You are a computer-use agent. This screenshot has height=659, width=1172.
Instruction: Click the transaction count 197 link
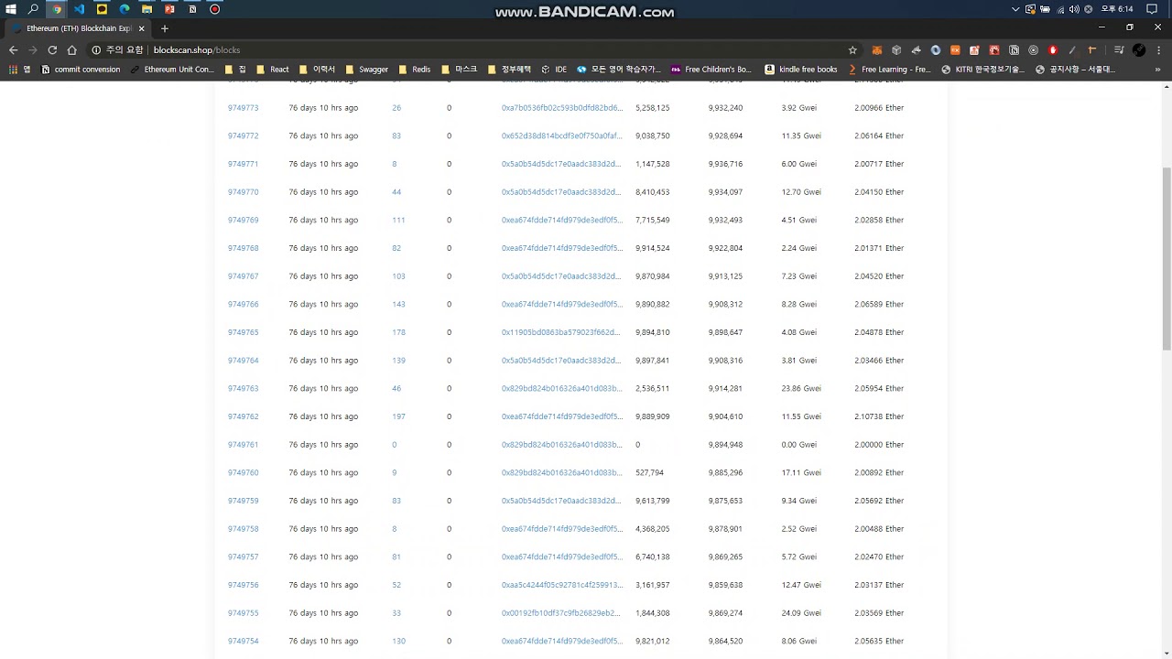[398, 416]
